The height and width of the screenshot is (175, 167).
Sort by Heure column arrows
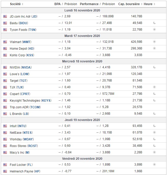(154, 4)
